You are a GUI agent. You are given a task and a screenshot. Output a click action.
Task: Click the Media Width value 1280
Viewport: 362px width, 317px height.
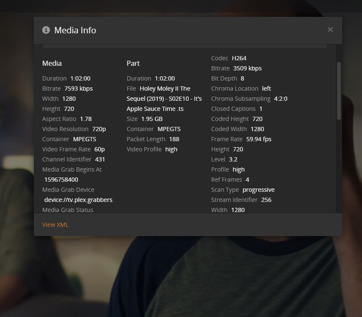[x=69, y=99]
